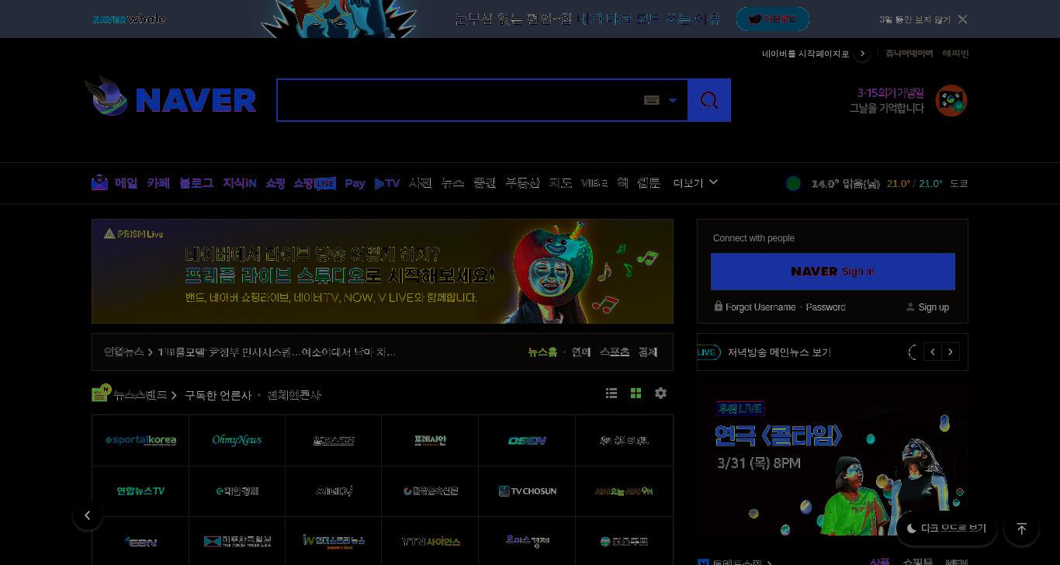Open 블로그 menu item
Screen dimensions: 1060x565
point(196,183)
